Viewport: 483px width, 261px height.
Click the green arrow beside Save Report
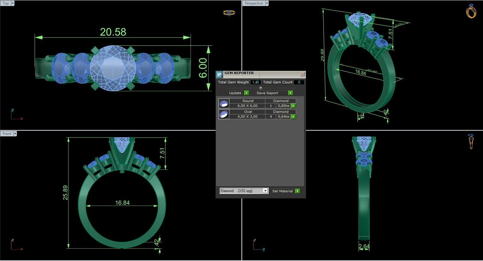[291, 93]
